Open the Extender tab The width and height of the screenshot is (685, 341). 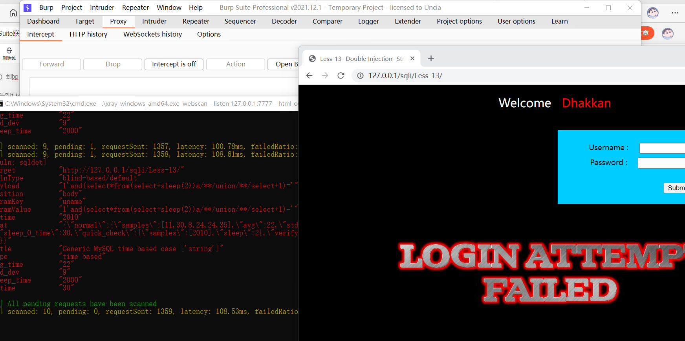(x=408, y=21)
